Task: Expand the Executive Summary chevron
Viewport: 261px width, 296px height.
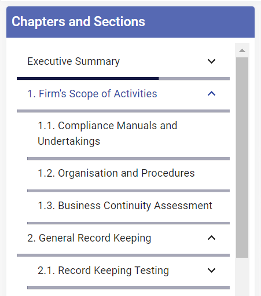Action: click(211, 61)
